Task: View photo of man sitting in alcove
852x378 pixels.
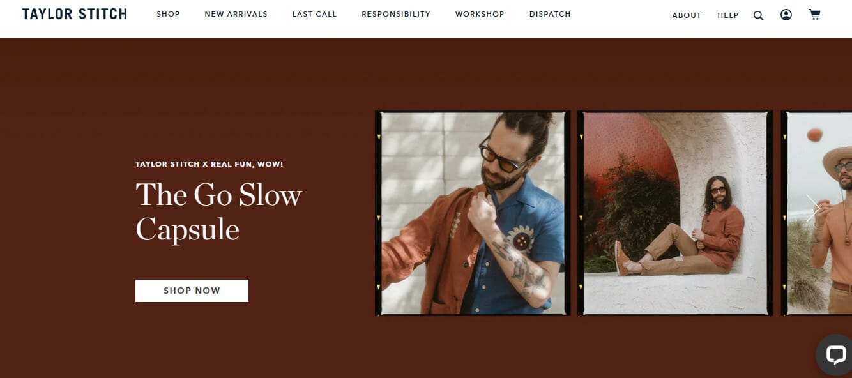Action: pos(675,213)
